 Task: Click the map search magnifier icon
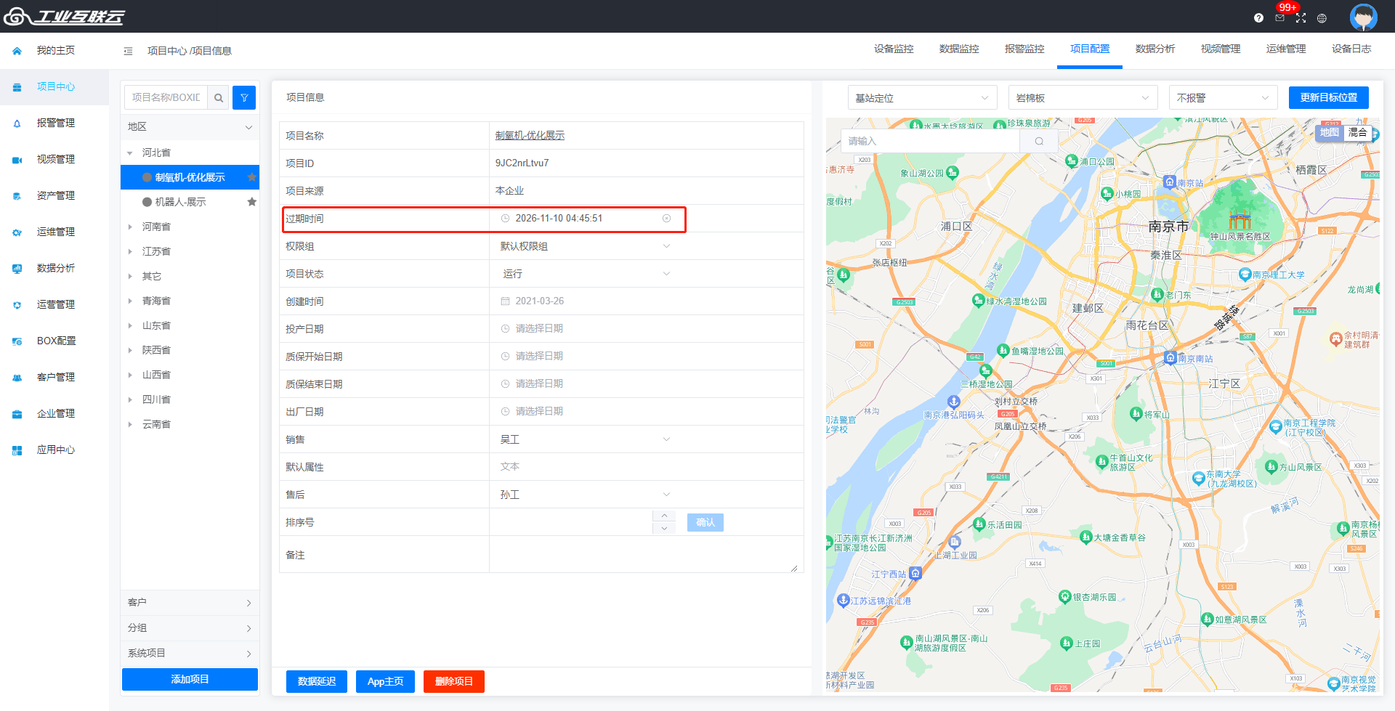1039,141
